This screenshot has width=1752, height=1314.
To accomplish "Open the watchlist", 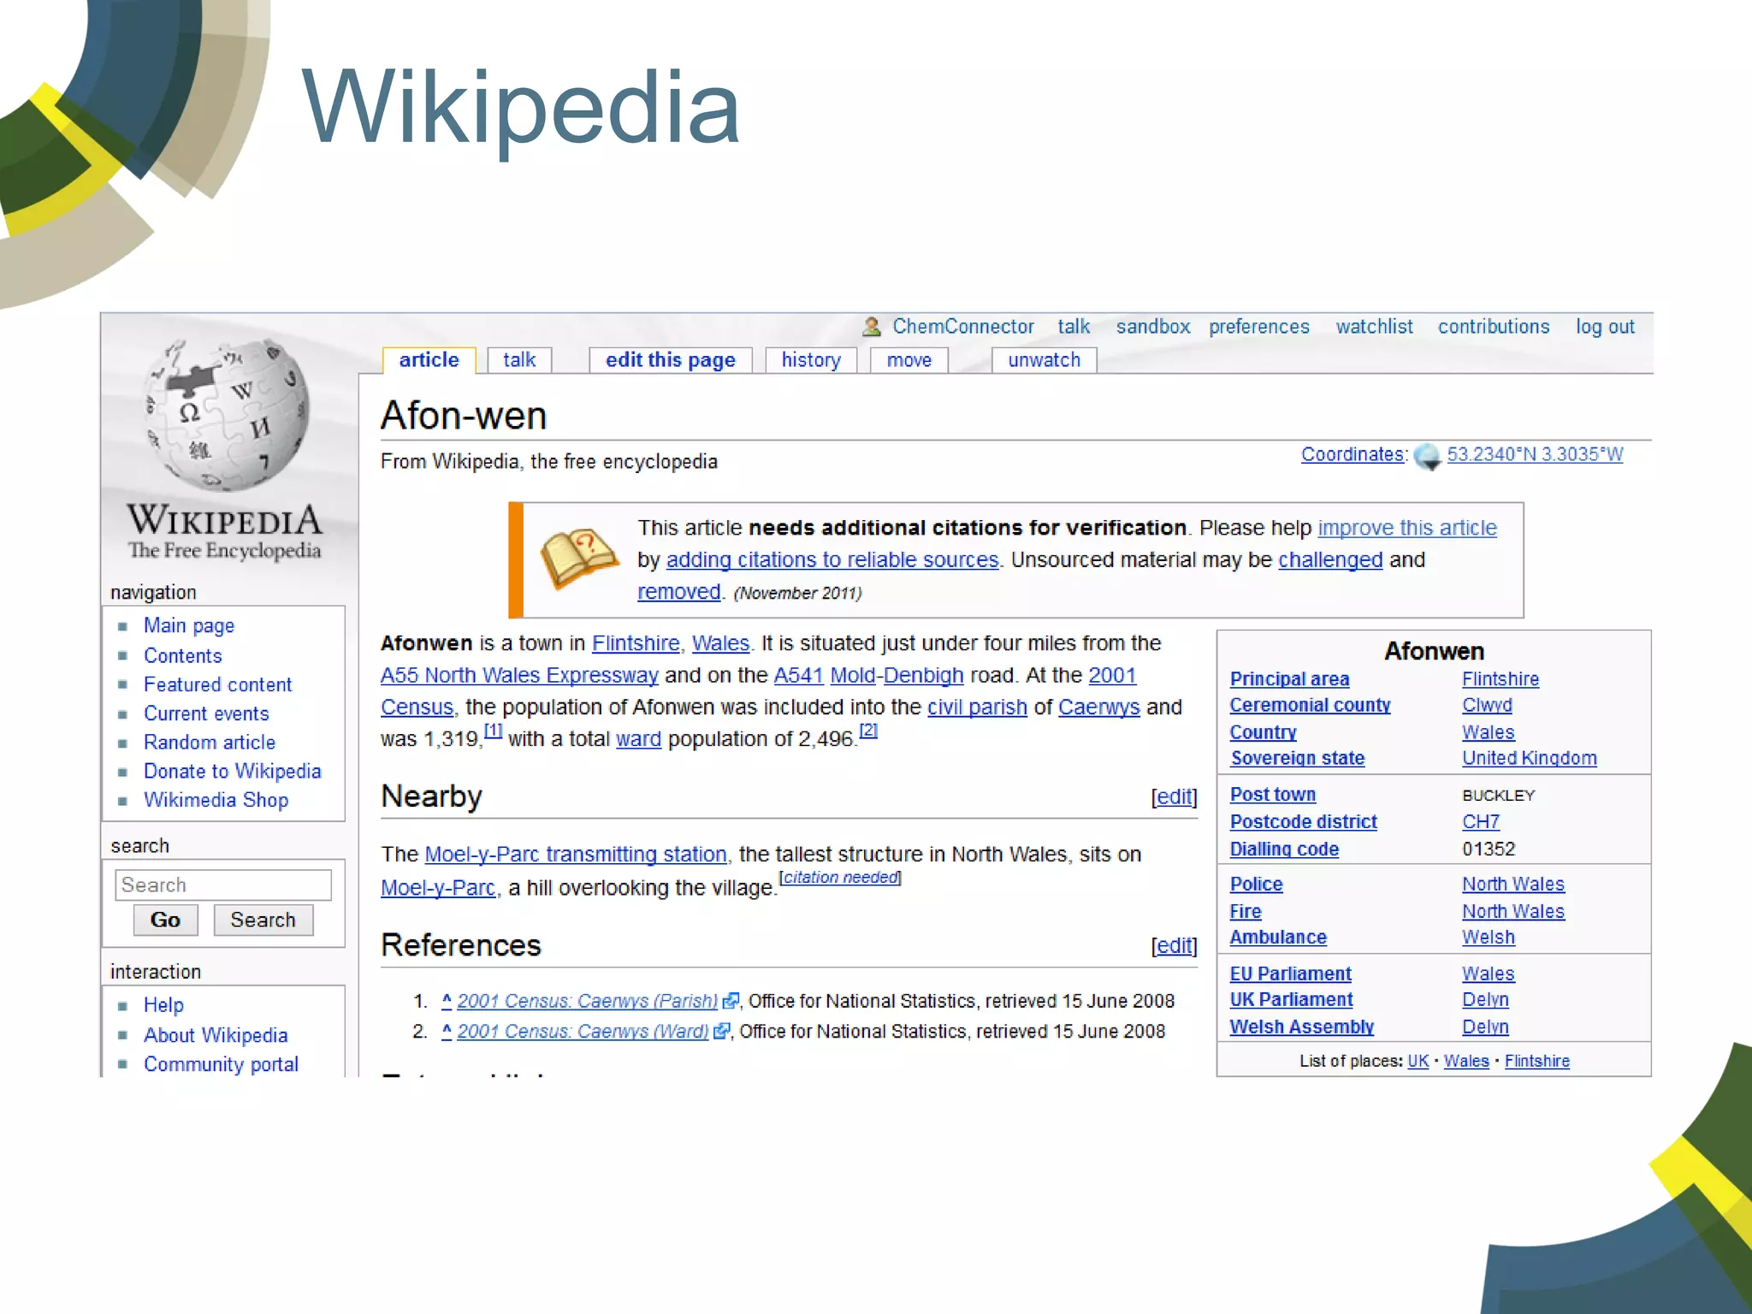I will tap(1375, 327).
